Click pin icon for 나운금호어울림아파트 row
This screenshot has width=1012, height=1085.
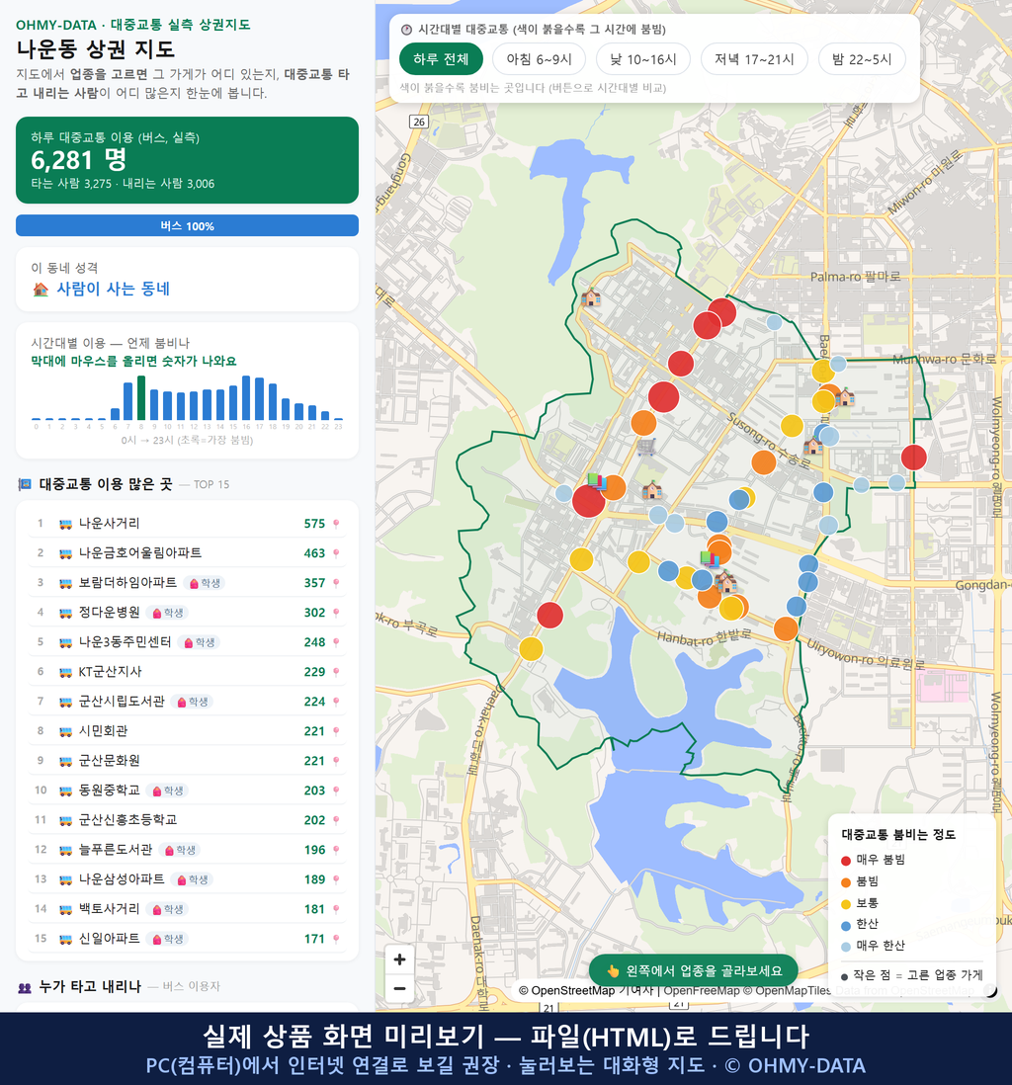coord(336,553)
